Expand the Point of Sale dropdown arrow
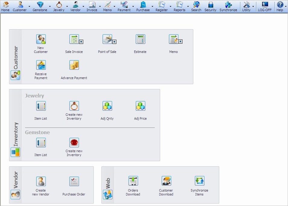The image size is (288, 206). coord(114,42)
